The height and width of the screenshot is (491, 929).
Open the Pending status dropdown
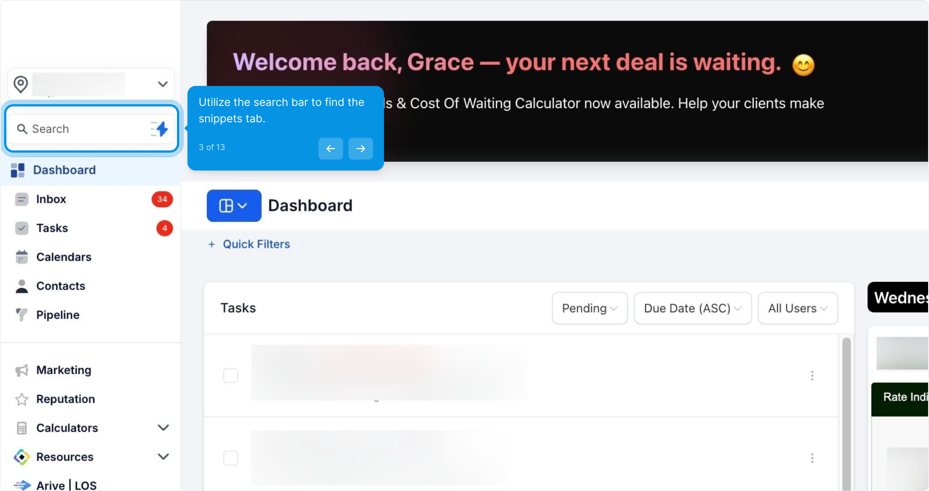tap(590, 308)
